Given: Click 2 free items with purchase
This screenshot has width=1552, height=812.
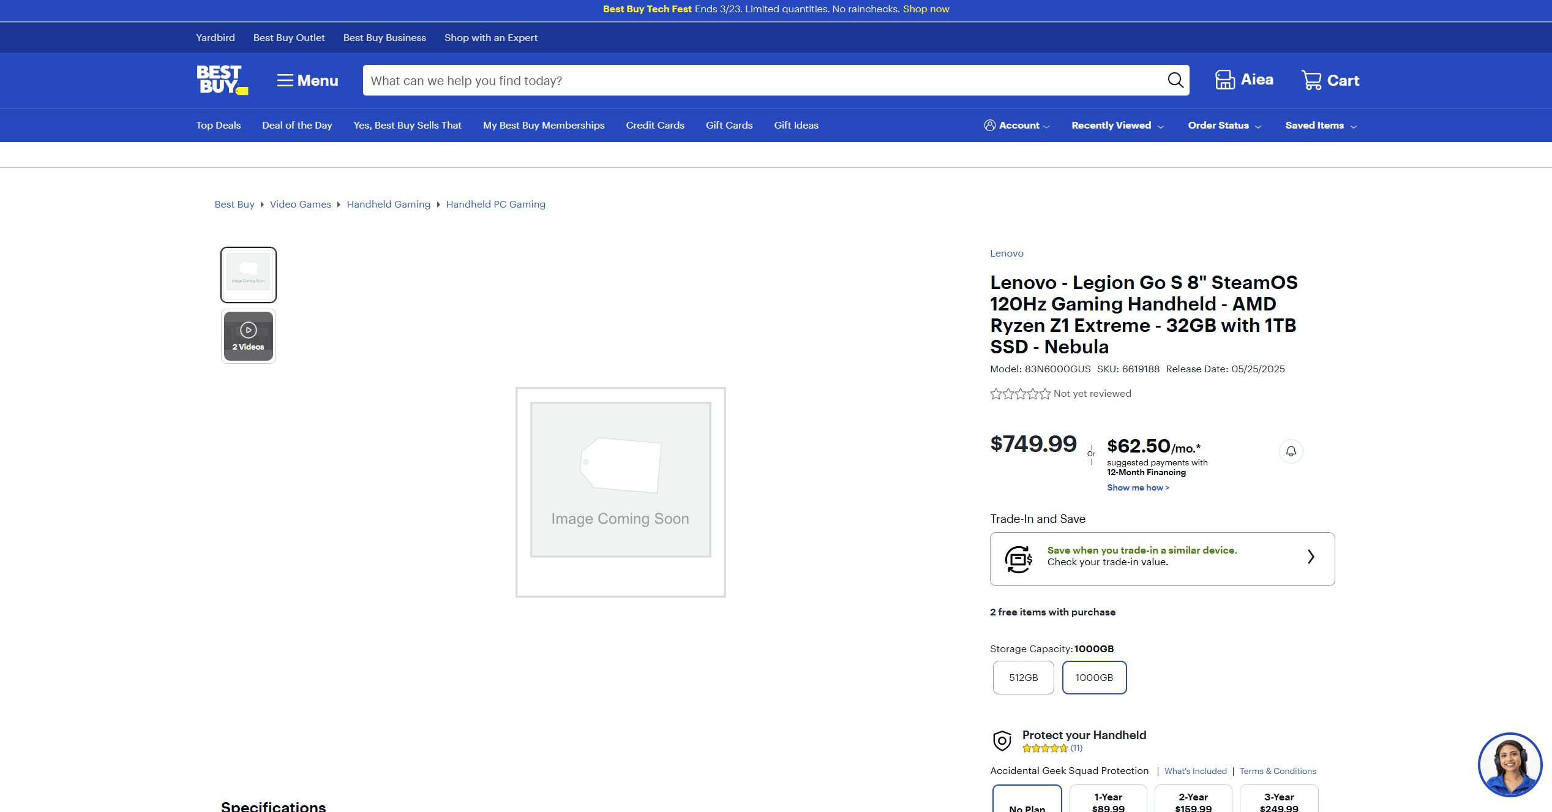Looking at the screenshot, I should pyautogui.click(x=1052, y=612).
